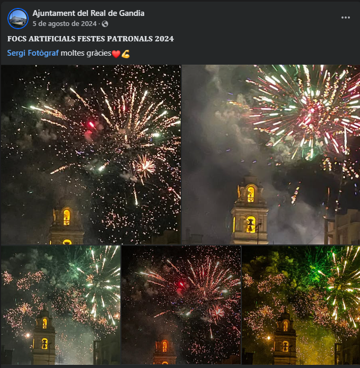Click the red heart emoji in the caption

click(x=116, y=54)
